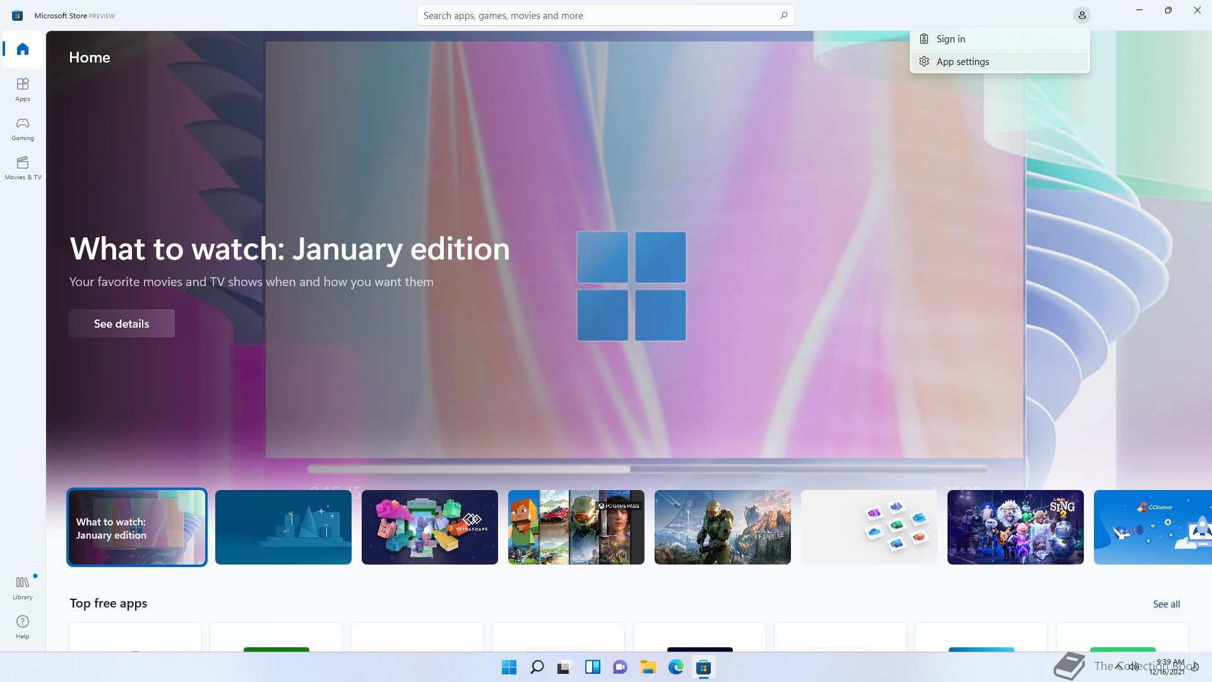Open taskbar Search
This screenshot has height=682, width=1212.
(537, 667)
